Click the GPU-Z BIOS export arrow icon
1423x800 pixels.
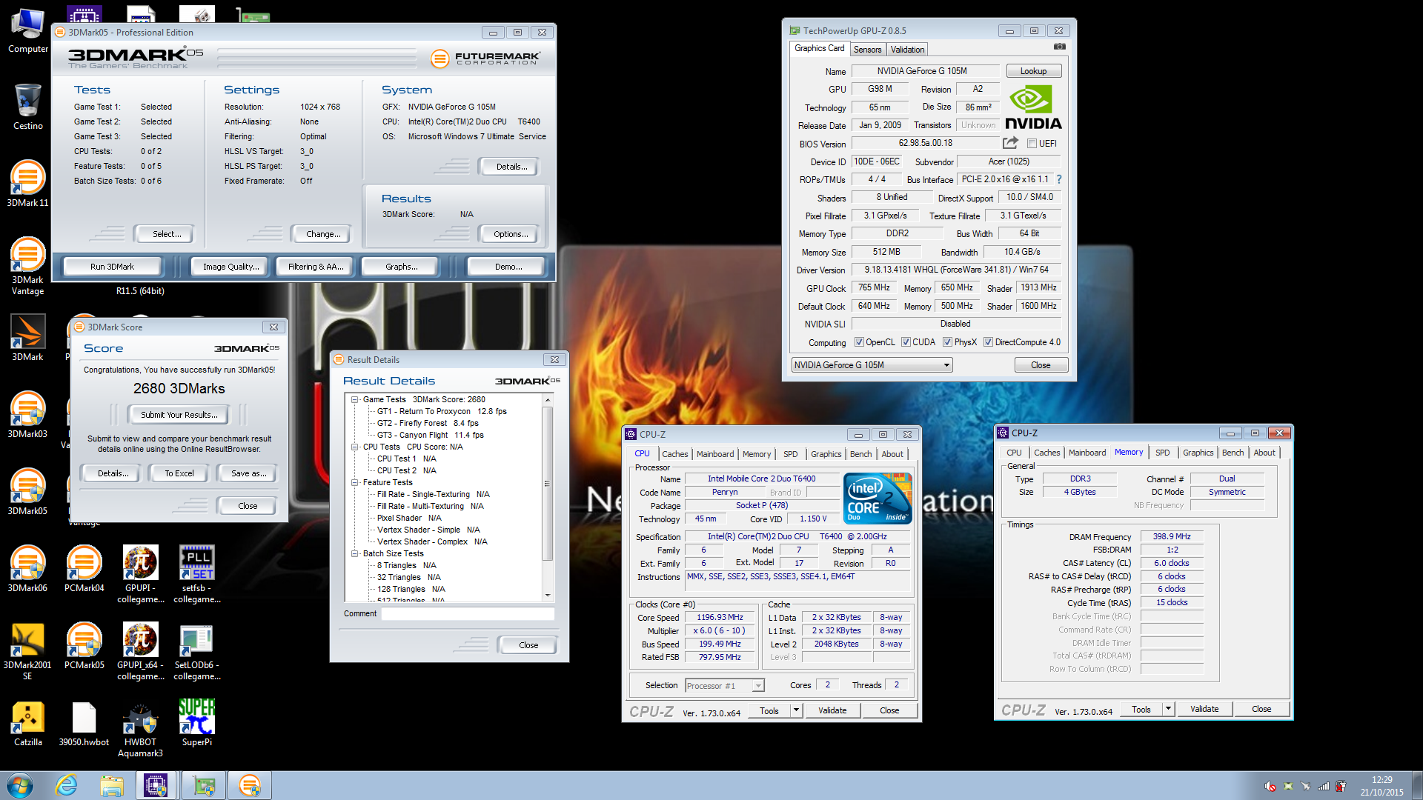point(1010,142)
